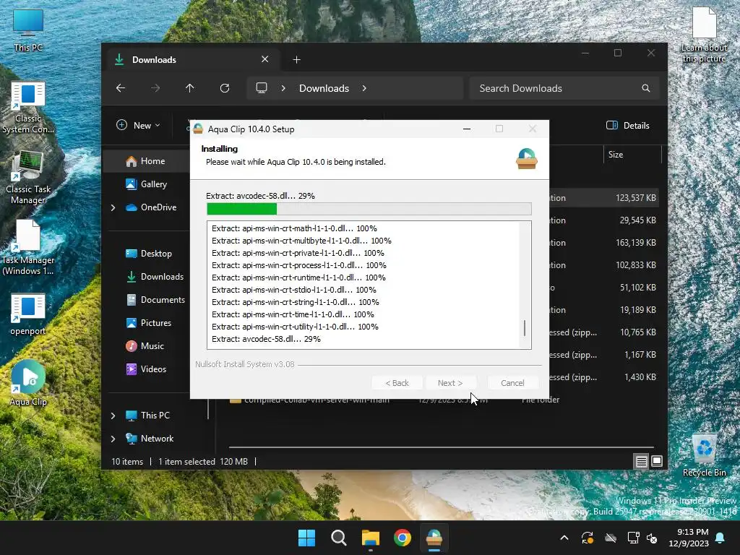The width and height of the screenshot is (740, 555).
Task: Select the 102,833 KB file row
Action: pos(603,265)
